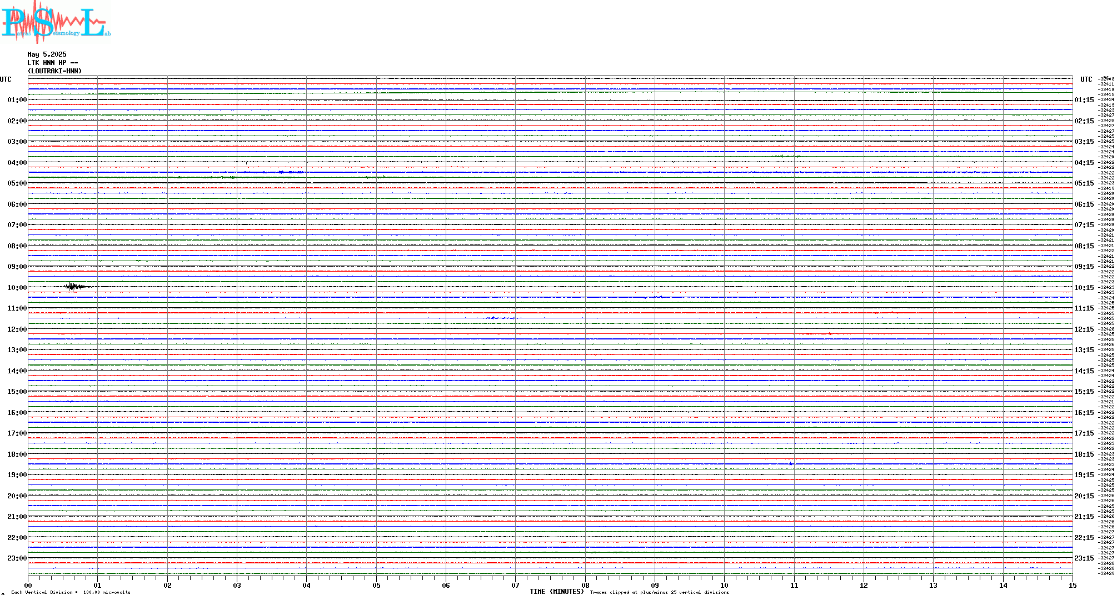This screenshot has width=1117, height=600.
Task: Click the 16:00 hour label
Action: pyautogui.click(x=17, y=413)
